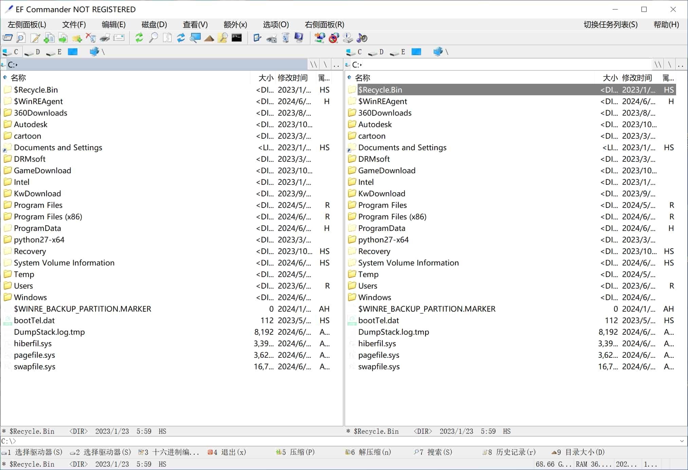Click the music note speaker toolbar icon

[x=362, y=38]
